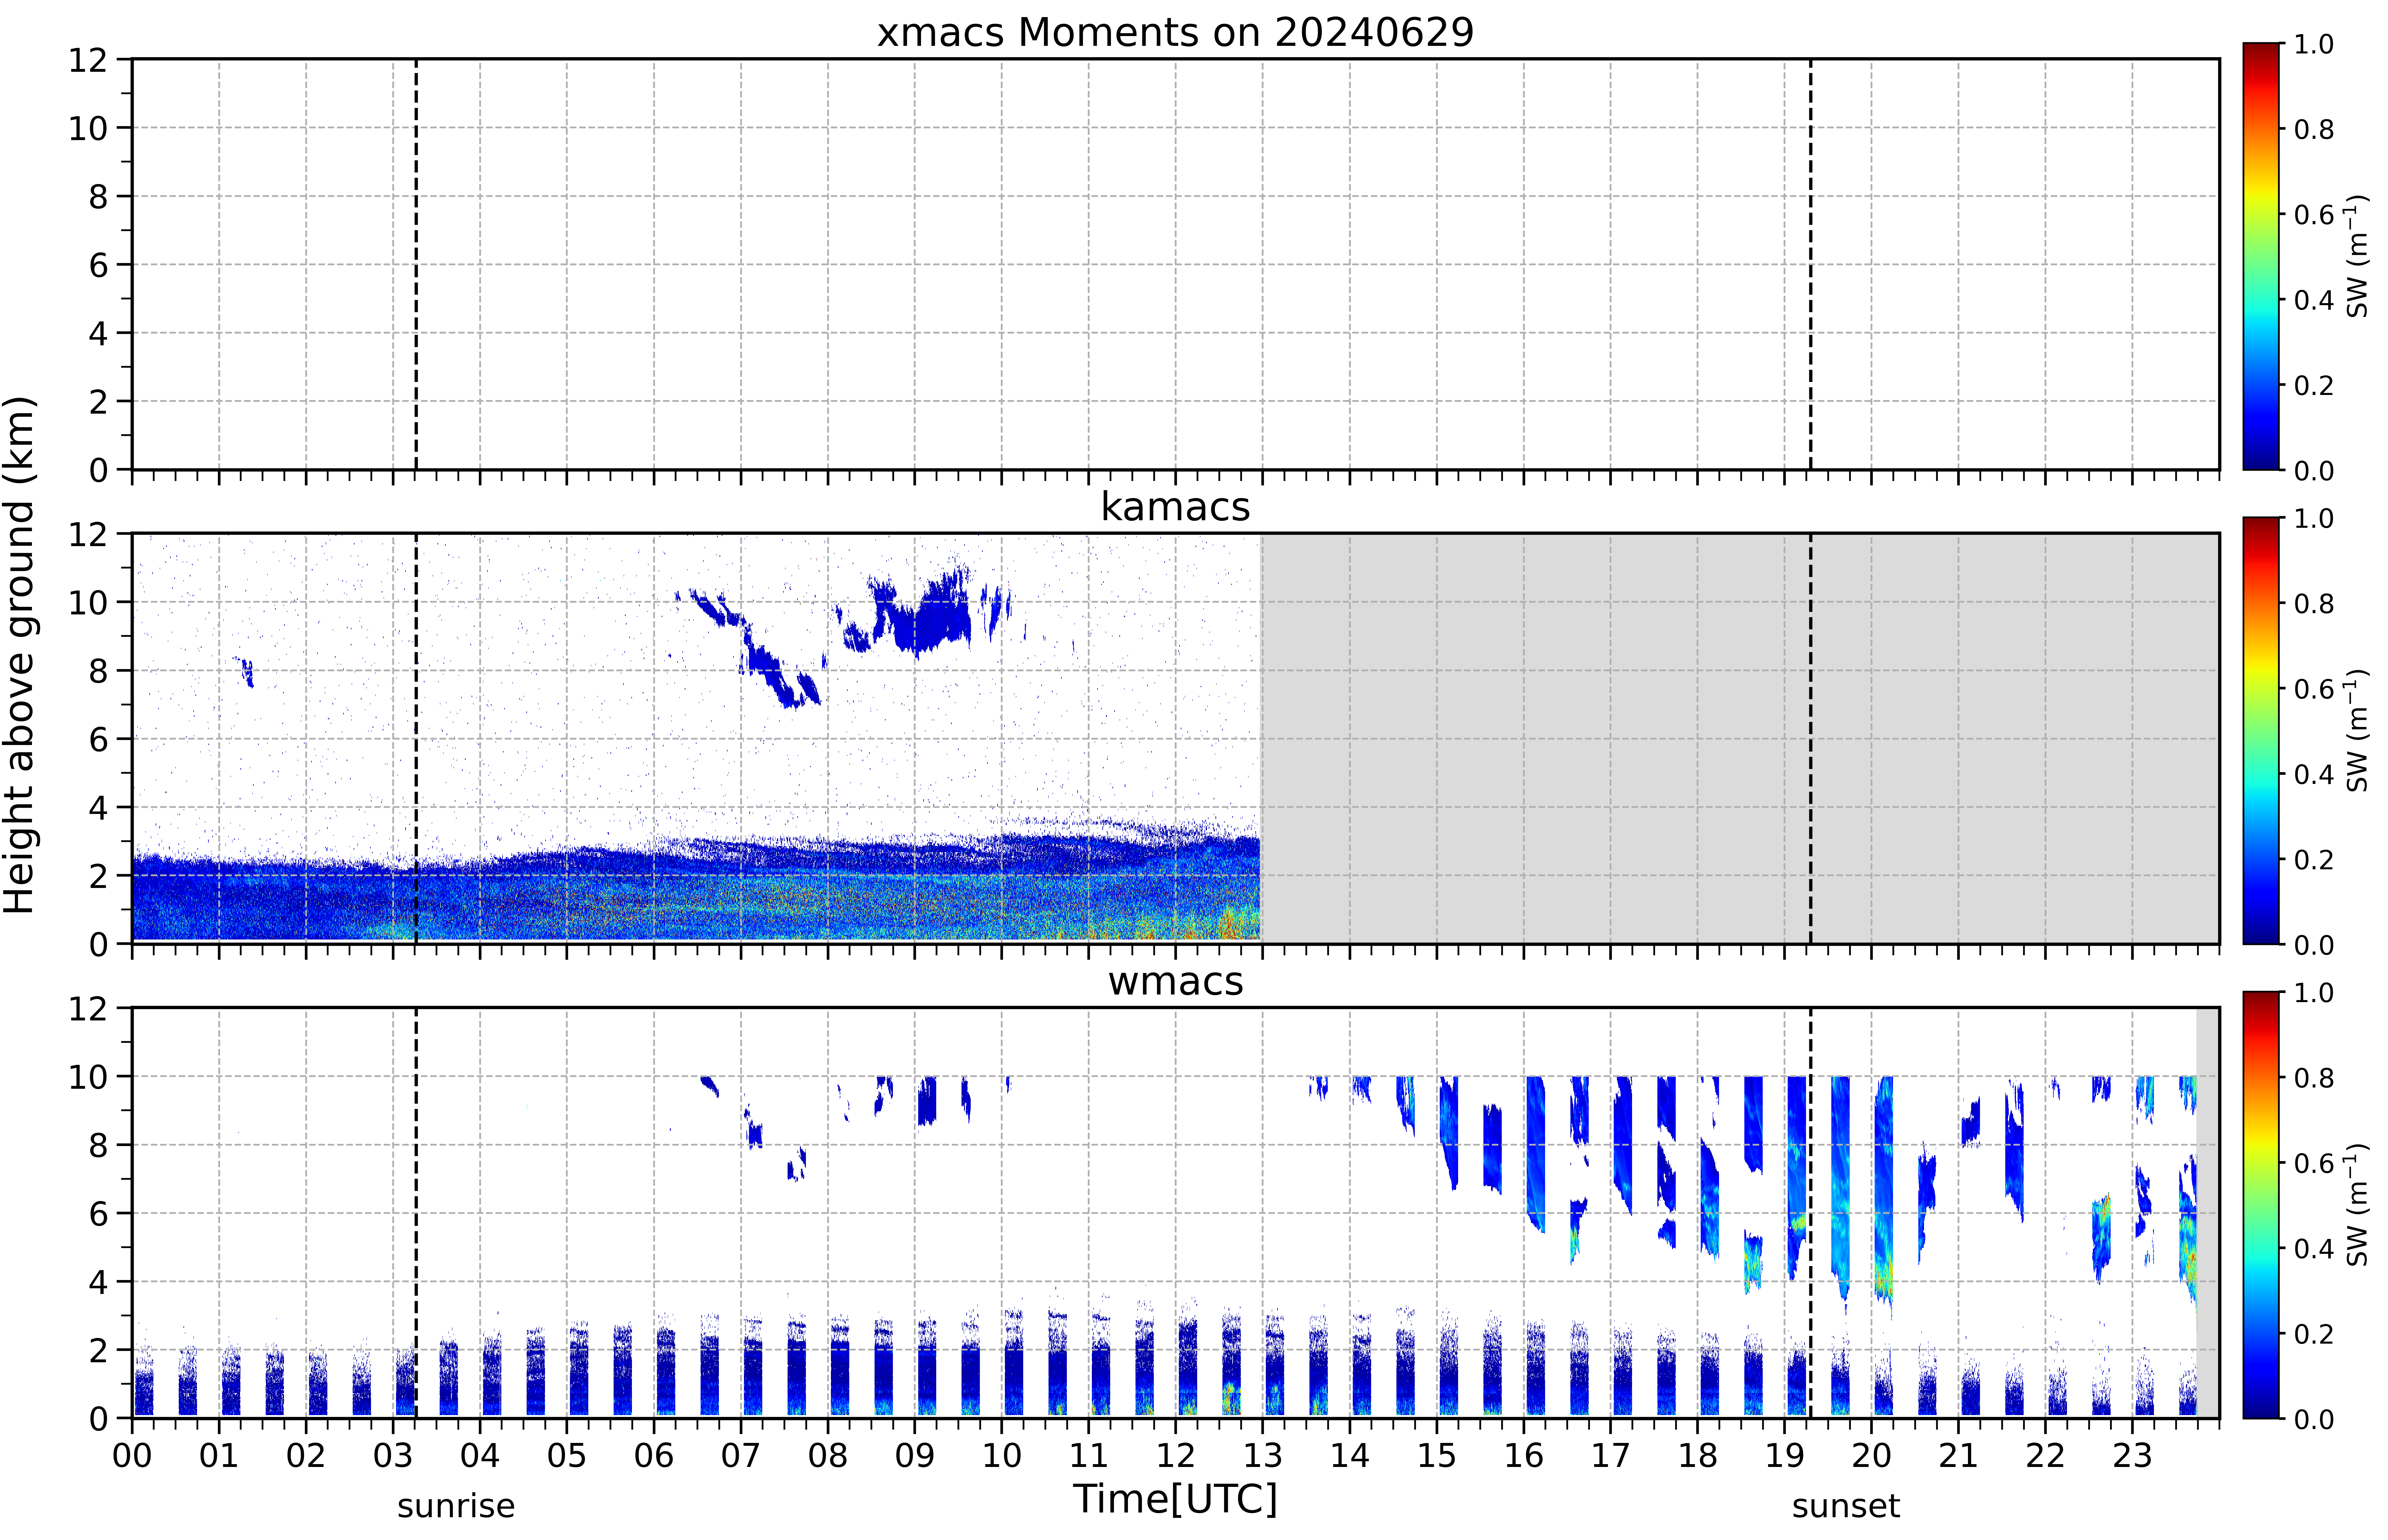Viewport: 2388px width, 1540px height.
Task: Click the '10' height tick of wmacs panel
Action: point(88,1077)
